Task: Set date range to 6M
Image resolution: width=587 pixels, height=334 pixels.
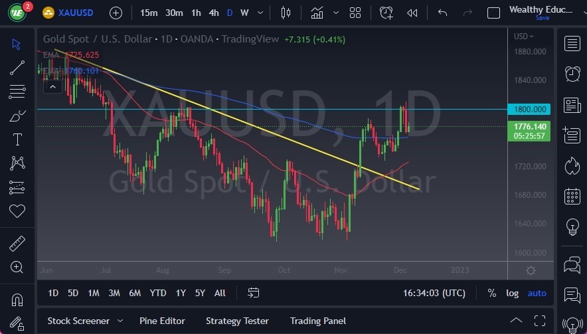Action: click(135, 293)
